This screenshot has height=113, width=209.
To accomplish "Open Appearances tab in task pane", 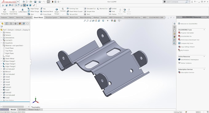I will click(x=174, y=37).
